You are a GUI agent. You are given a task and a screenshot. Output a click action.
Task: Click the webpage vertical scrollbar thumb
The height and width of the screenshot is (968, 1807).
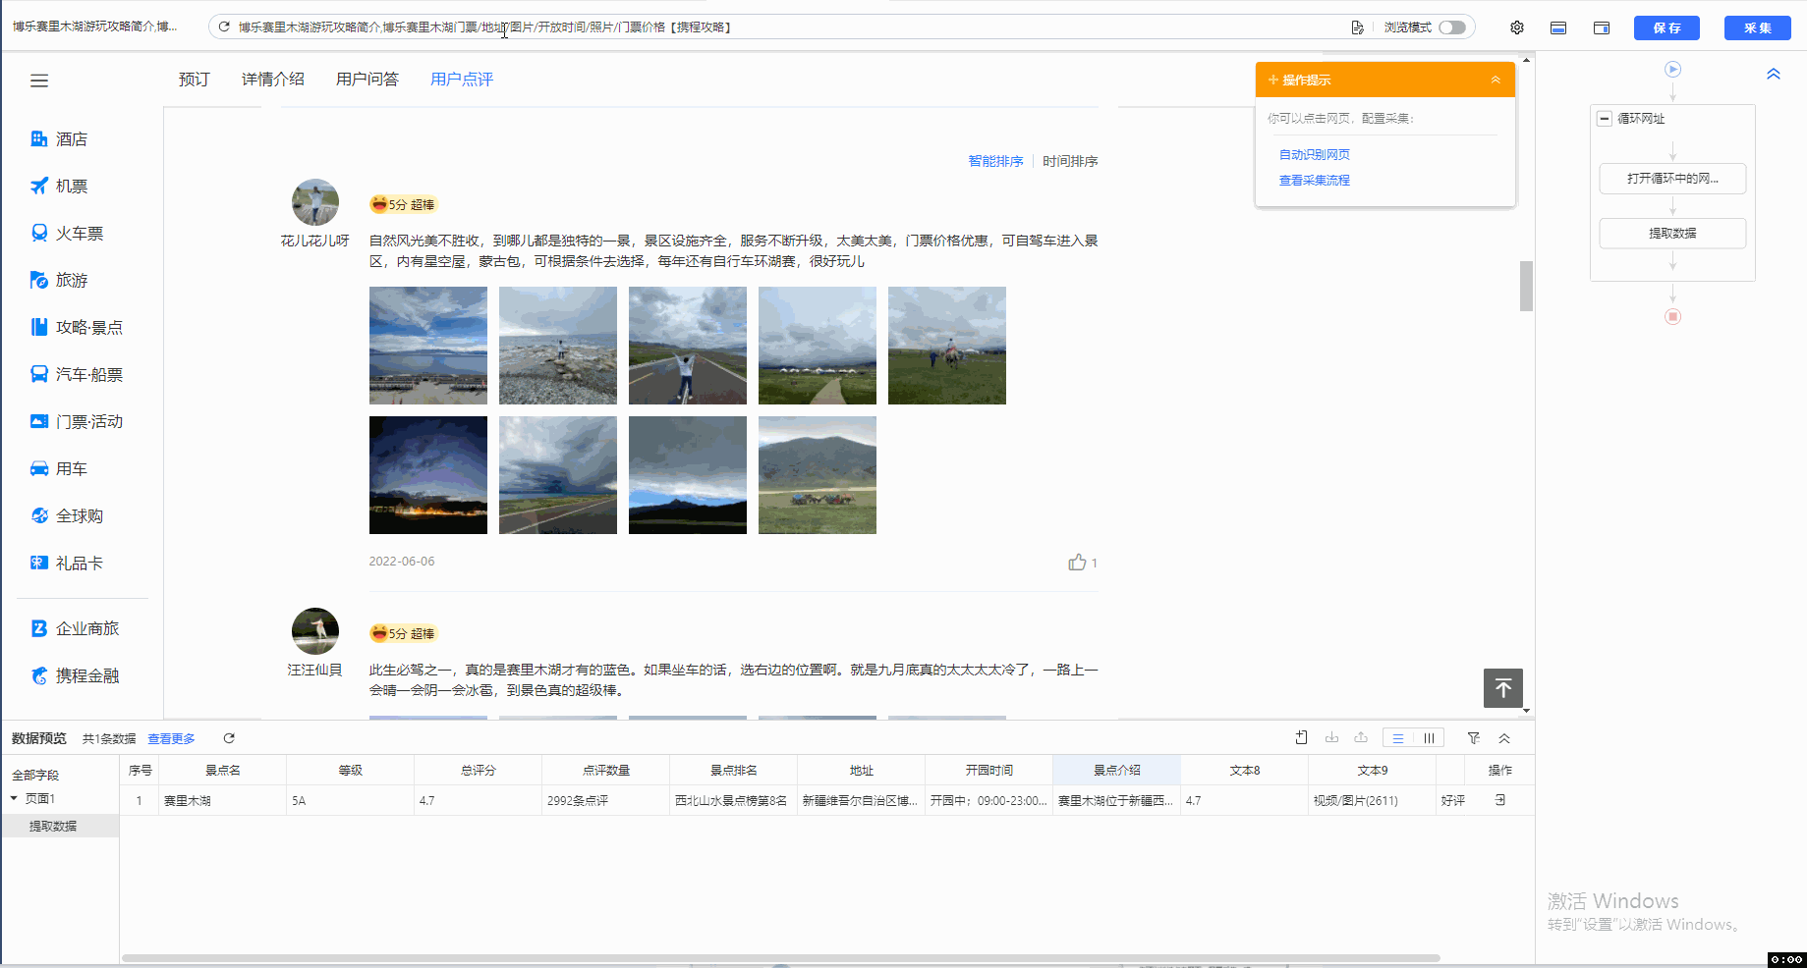(1526, 286)
